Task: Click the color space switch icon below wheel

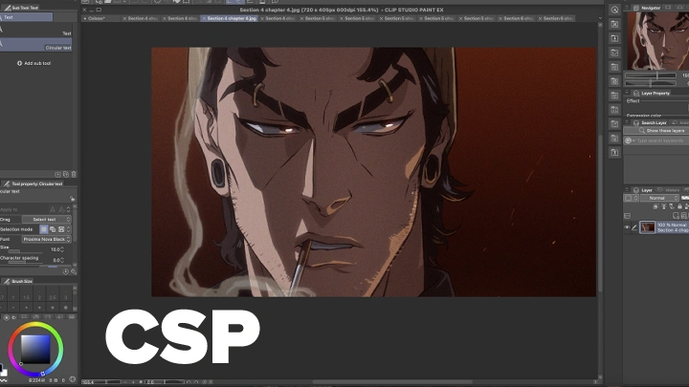Action: pyautogui.click(x=73, y=379)
